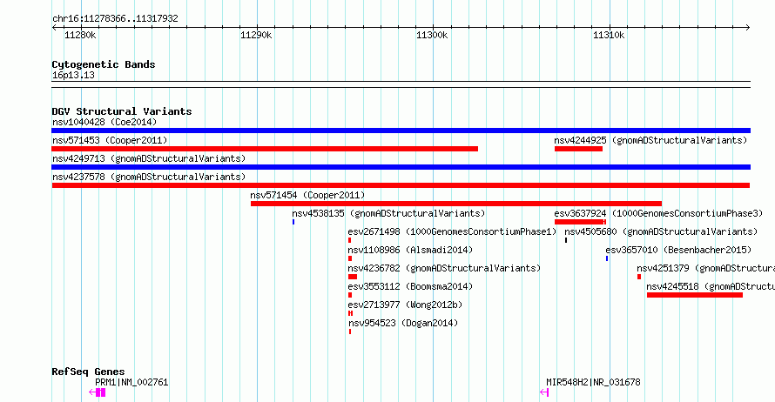Viewport: 775px width, 402px height.
Task: Click the esv2671498 small red marker
Action: (349, 240)
